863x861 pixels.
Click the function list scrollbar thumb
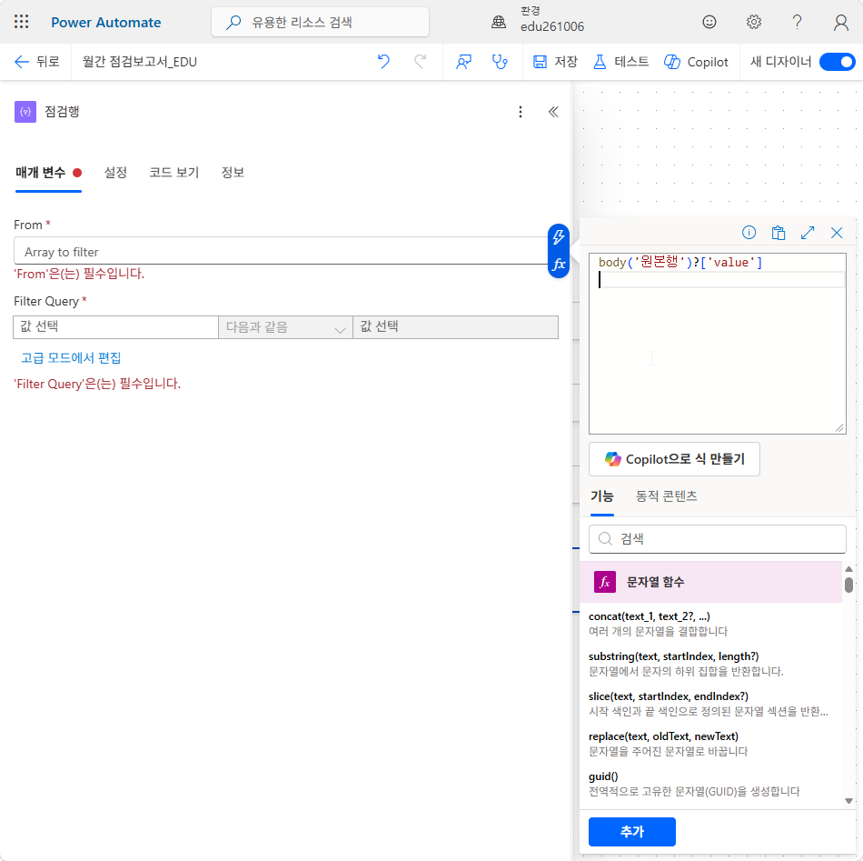[848, 585]
